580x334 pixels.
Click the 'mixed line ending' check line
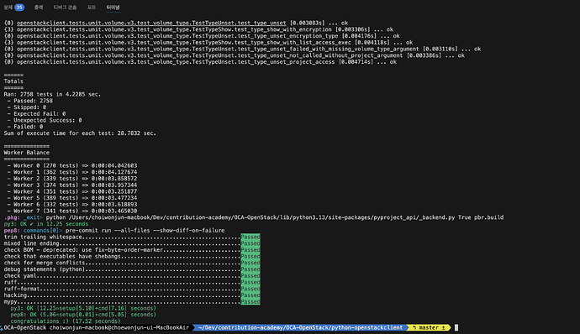tap(122, 243)
